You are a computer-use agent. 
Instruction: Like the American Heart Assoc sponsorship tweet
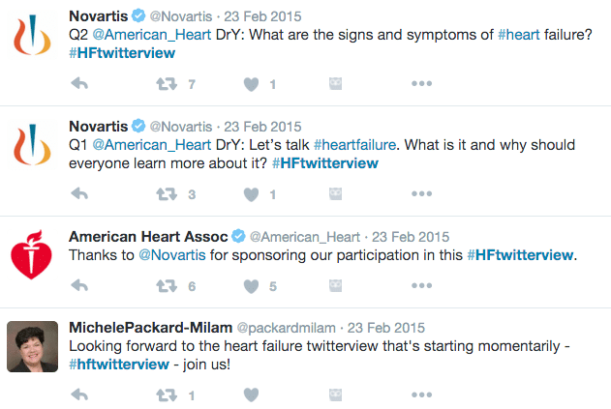pos(251,286)
